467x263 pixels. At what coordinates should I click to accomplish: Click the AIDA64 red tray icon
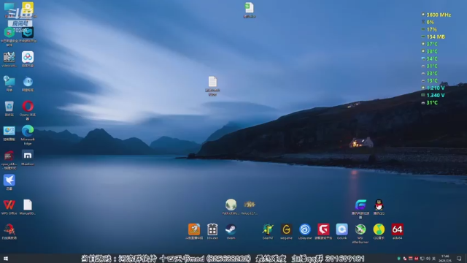click(416, 259)
